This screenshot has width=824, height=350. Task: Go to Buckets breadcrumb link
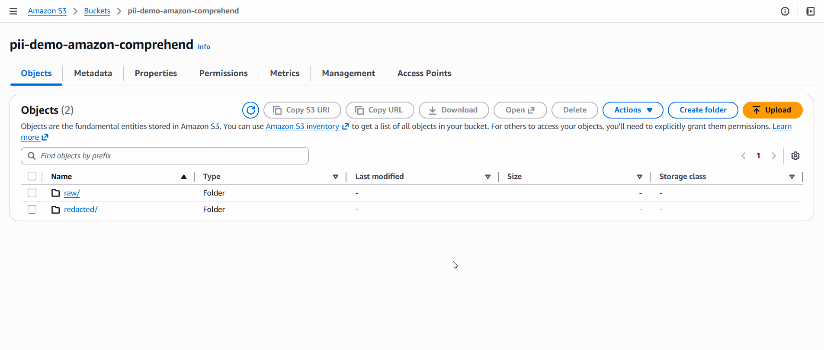(97, 11)
